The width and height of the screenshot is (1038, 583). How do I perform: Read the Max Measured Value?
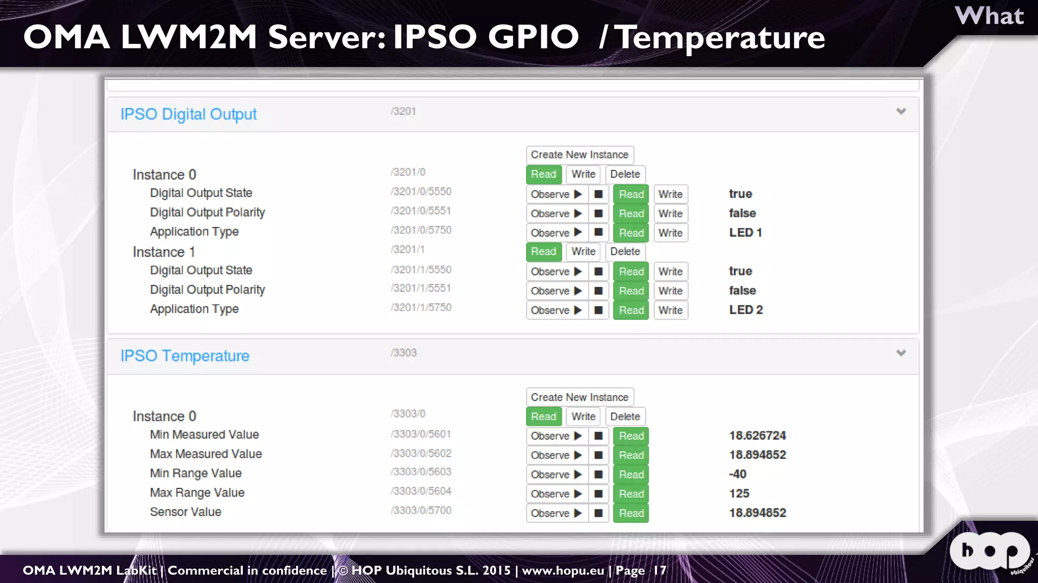pyautogui.click(x=631, y=455)
